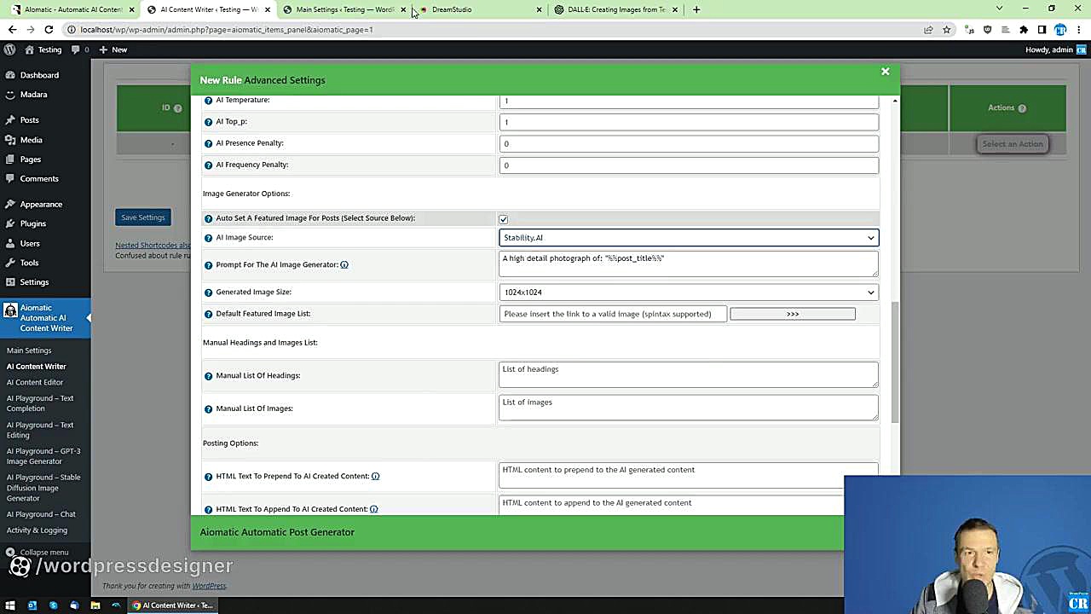Click into AI Frequency Penalty field
This screenshot has width=1091, height=614.
[689, 165]
